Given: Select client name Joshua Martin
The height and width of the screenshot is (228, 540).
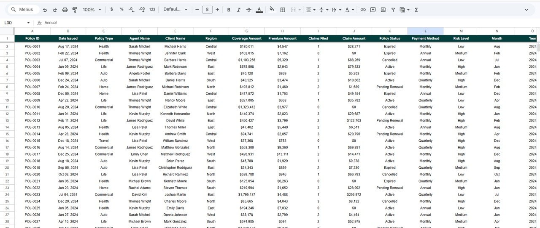Looking at the screenshot, I should pyautogui.click(x=175, y=195).
